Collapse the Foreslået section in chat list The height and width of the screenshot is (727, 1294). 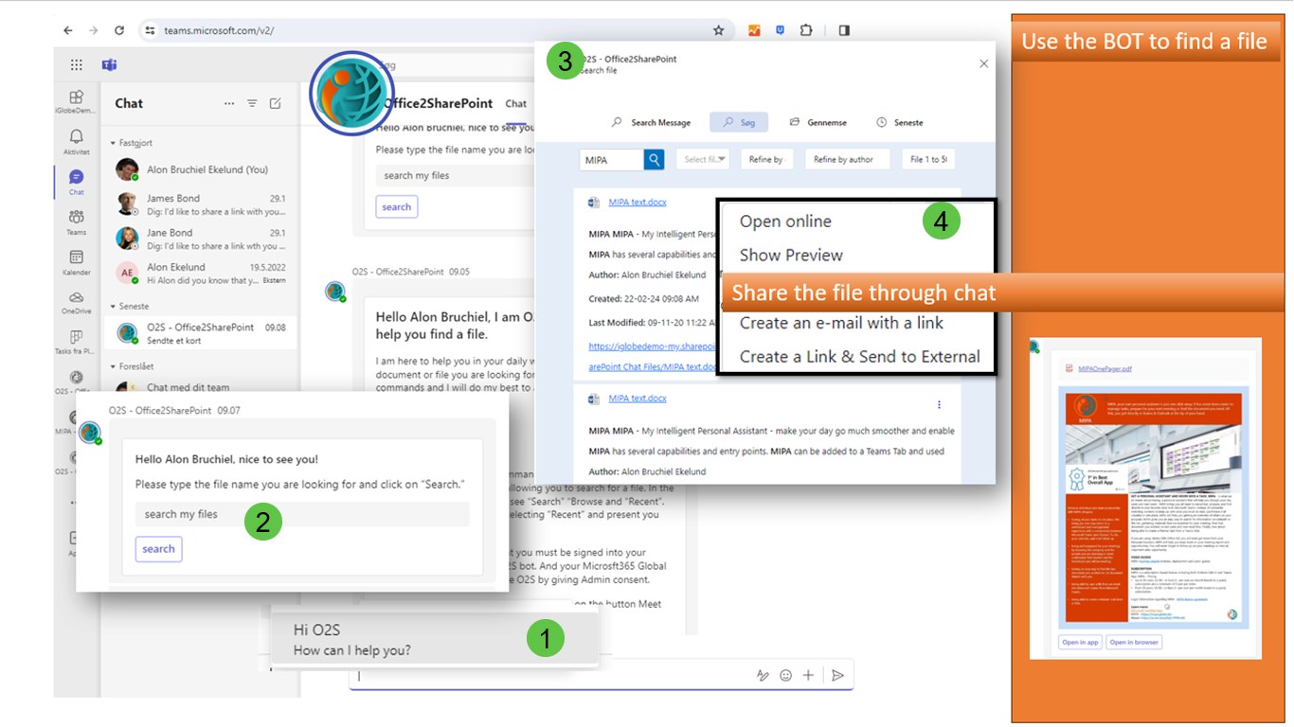[133, 365]
